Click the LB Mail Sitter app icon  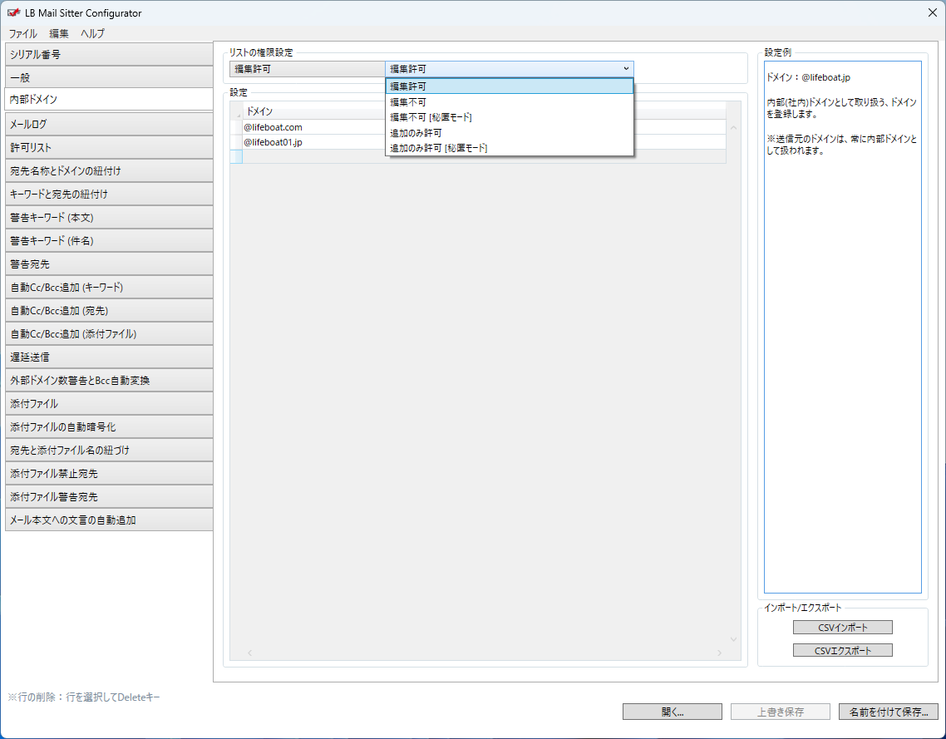click(14, 12)
